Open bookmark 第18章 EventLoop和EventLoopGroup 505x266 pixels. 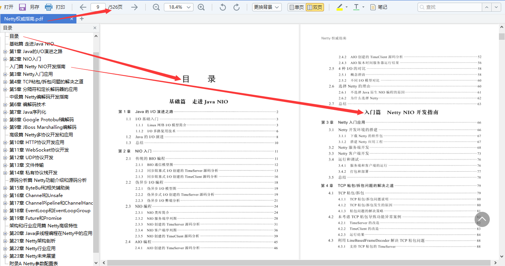pyautogui.click(x=50, y=210)
